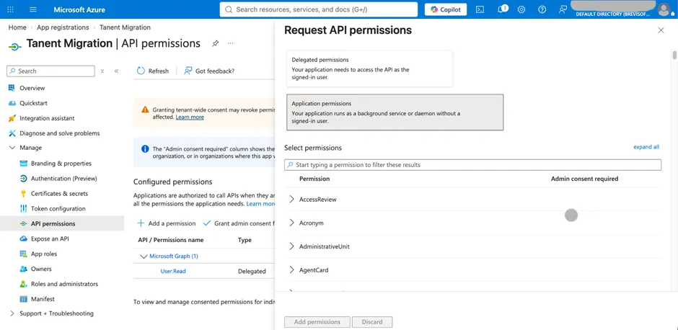Click the account avatar icon

[664, 9]
